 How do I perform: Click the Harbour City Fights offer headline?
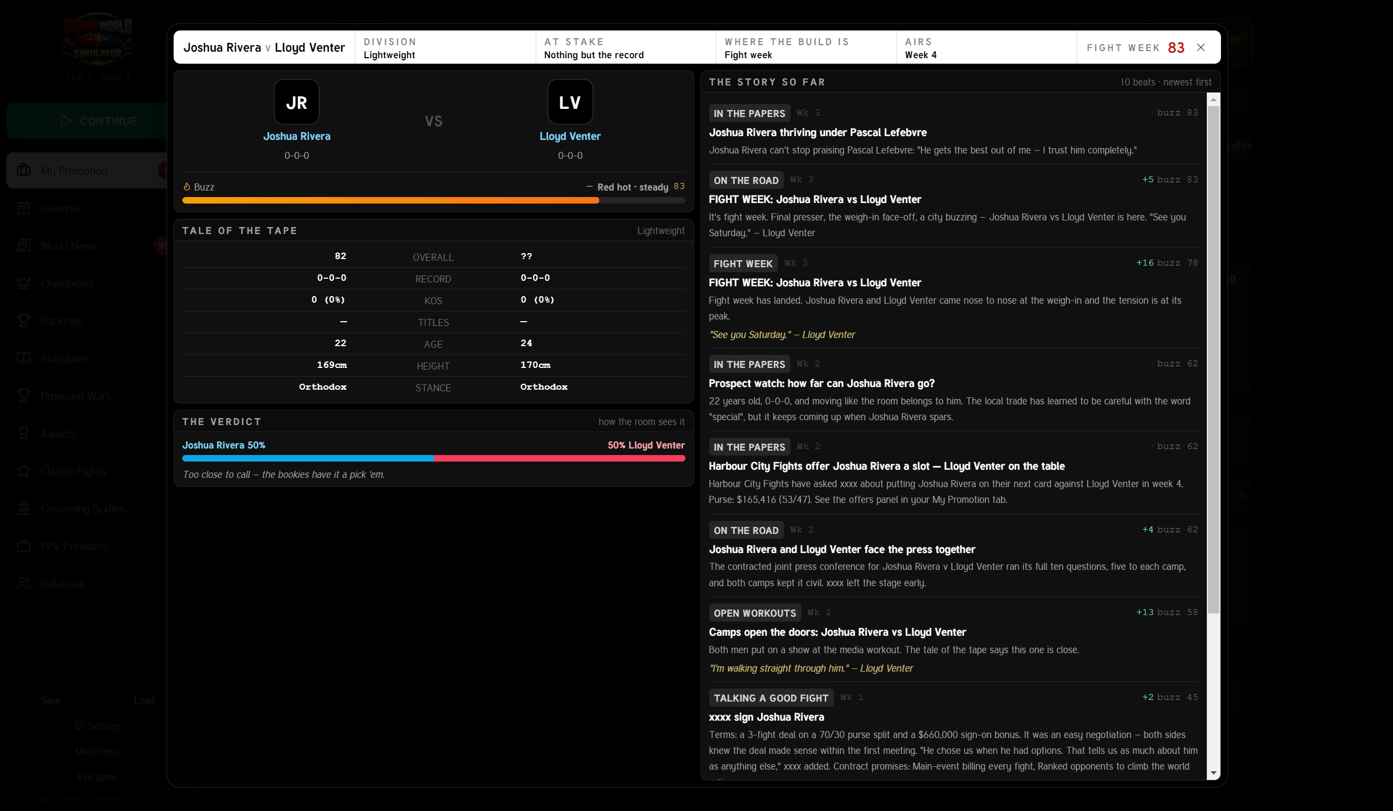887,466
